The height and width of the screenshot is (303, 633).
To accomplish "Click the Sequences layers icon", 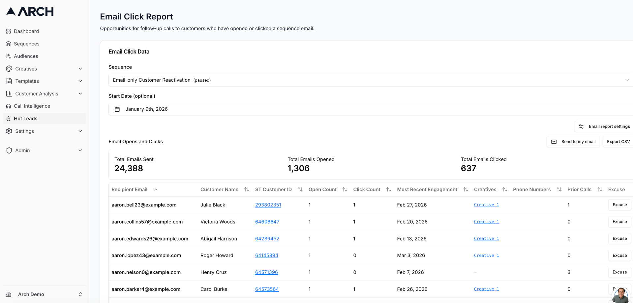I will (x=9, y=44).
